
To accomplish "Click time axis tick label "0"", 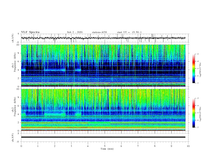I will tap(21, 146).
